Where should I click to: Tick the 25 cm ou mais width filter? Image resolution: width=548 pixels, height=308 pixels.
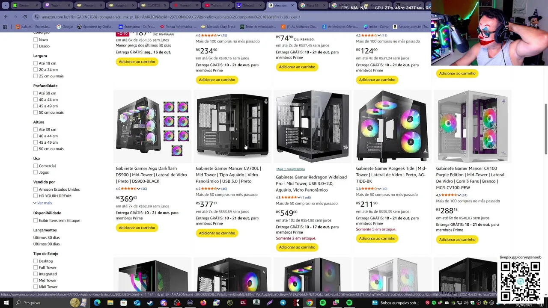36,76
